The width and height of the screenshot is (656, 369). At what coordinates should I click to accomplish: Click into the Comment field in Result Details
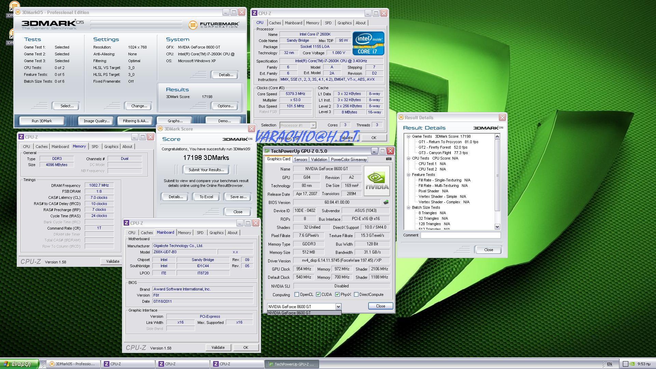point(460,235)
